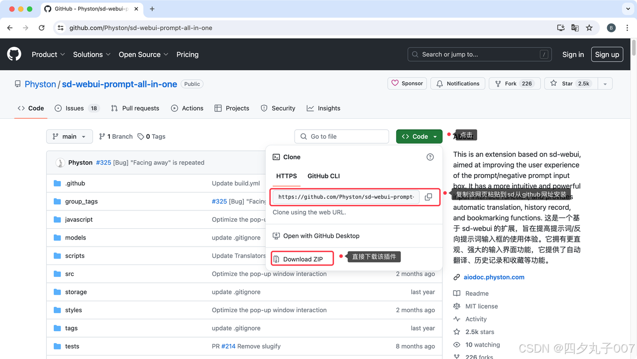Image resolution: width=637 pixels, height=359 pixels.
Task: Open the styles folder
Action: (74, 310)
